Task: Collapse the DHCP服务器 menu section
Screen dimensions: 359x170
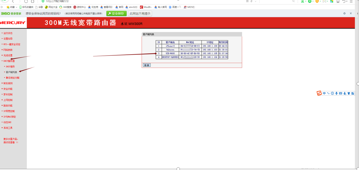Action: coord(9,61)
